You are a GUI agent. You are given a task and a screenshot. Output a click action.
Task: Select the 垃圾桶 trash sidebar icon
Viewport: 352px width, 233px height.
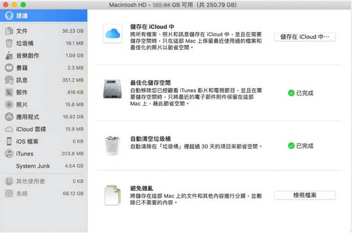click(9, 43)
